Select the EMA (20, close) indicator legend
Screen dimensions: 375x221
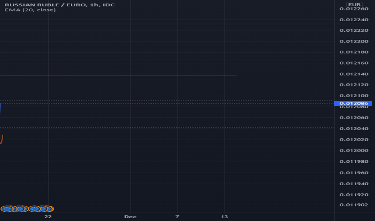point(30,10)
